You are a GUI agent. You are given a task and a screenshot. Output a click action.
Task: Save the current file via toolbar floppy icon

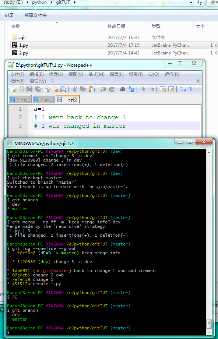coord(29,89)
